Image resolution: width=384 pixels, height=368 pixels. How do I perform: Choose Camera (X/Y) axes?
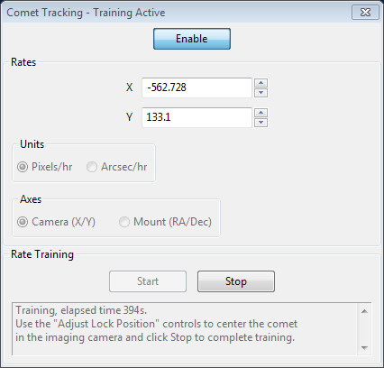click(x=56, y=222)
